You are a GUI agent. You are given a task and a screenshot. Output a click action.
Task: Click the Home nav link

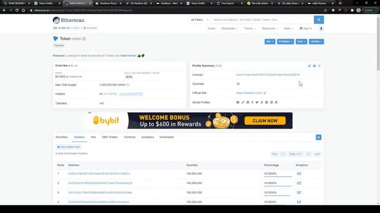pos(211,28)
